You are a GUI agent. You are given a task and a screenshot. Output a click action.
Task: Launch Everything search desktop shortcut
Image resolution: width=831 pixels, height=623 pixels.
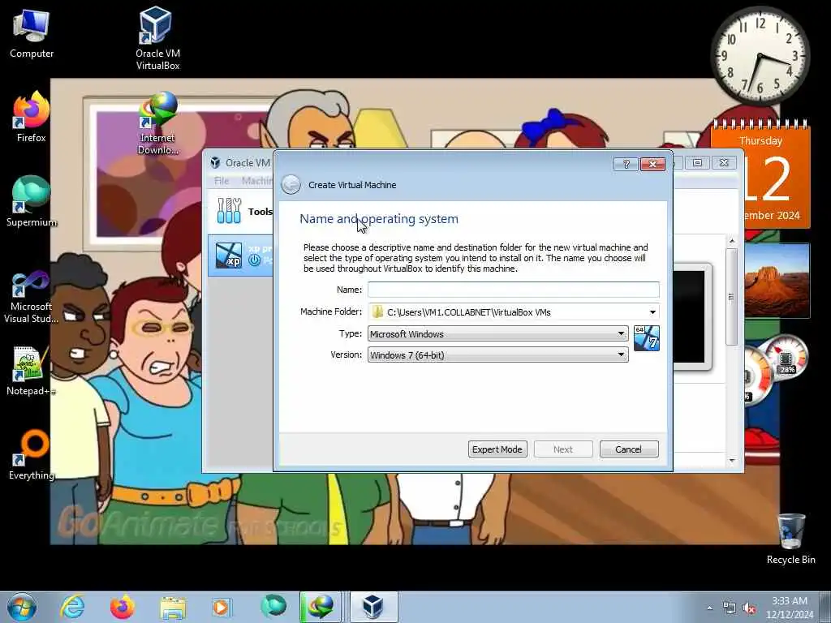pos(32,454)
